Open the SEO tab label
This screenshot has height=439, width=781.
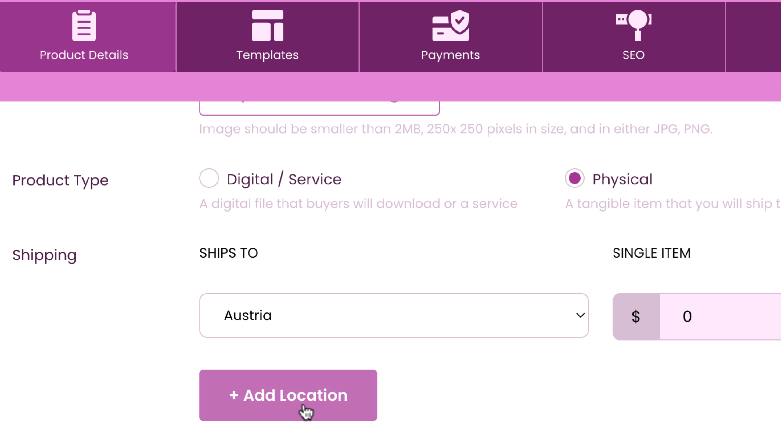click(634, 55)
